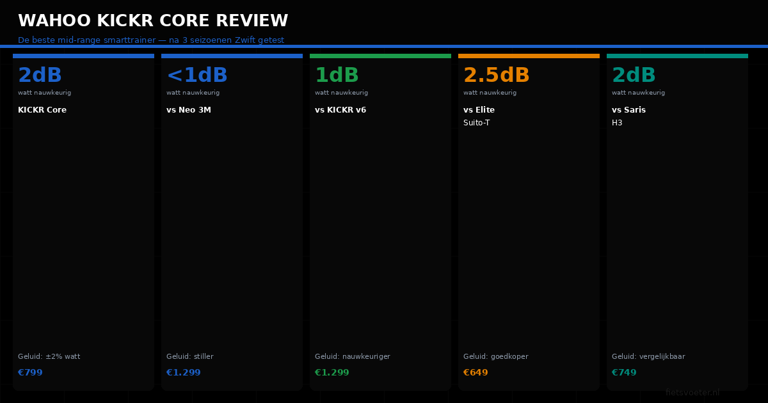Click the orange 2.5dB value

click(x=497, y=75)
